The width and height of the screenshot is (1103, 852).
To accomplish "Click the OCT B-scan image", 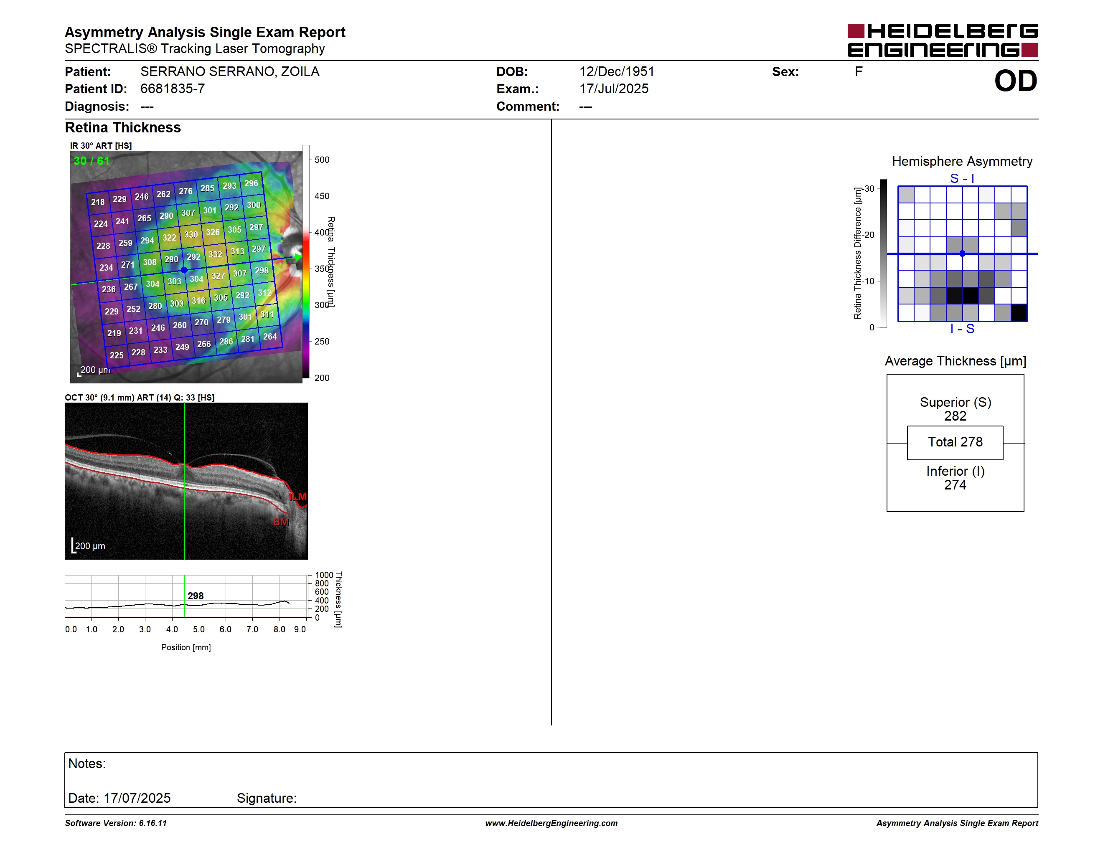I will coord(186,481).
